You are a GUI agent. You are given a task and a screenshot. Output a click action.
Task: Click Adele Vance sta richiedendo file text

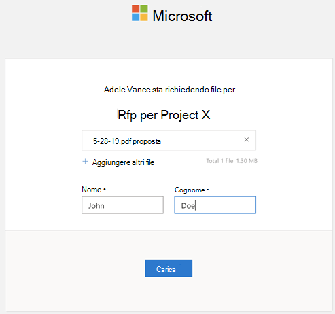pos(162,90)
